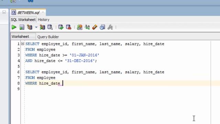The width and height of the screenshot is (220, 124).
Task: Commit changes with the green check database icon
Action: 61,27
